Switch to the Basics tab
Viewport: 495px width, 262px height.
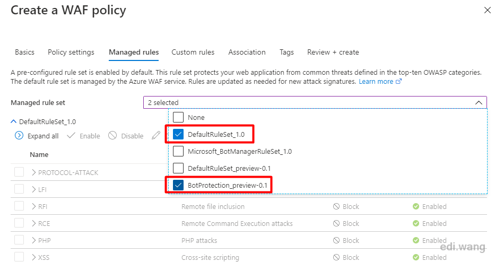pyautogui.click(x=24, y=52)
